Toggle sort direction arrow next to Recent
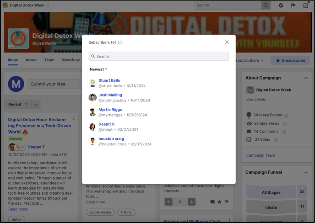Screen dimensions: 315x223 tap(36, 104)
